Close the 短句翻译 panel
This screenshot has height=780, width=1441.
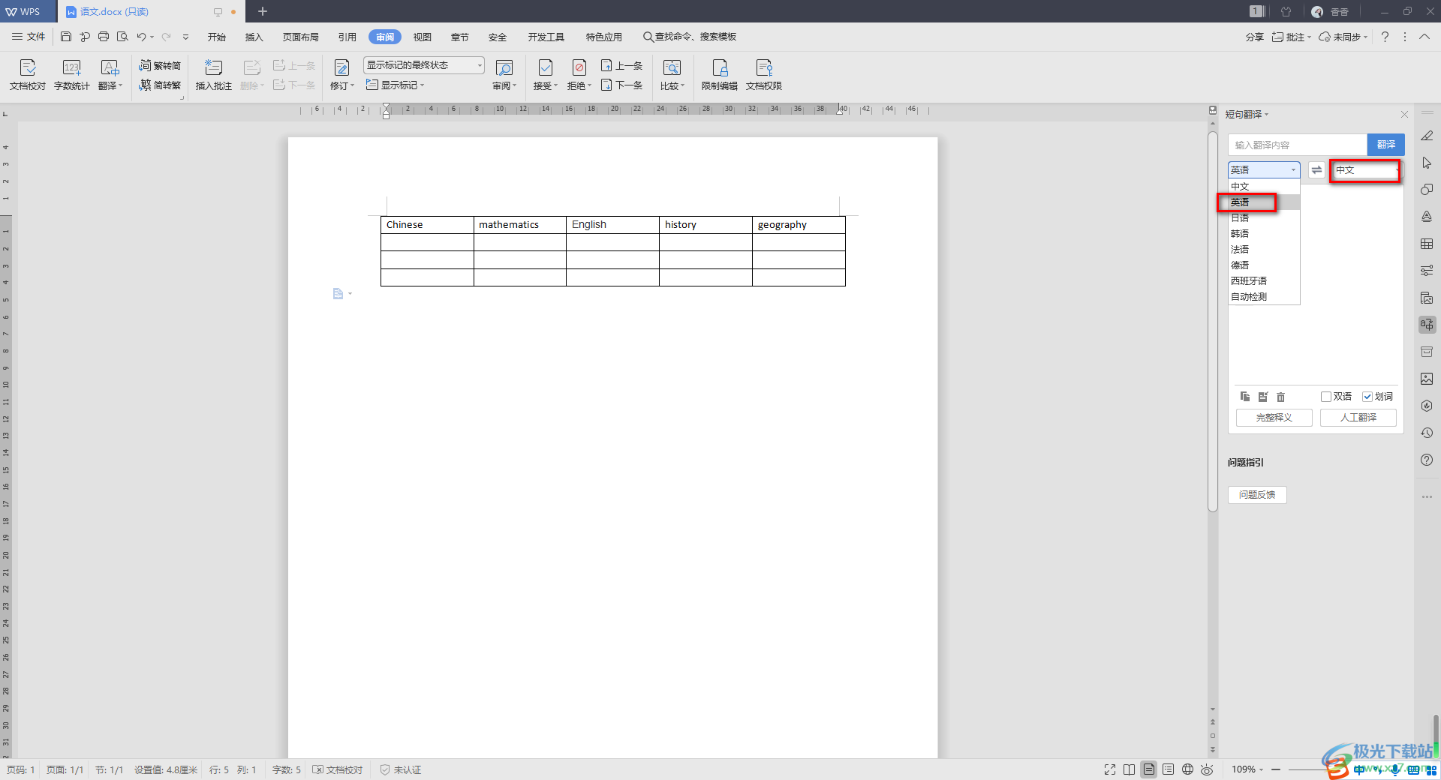(1404, 115)
